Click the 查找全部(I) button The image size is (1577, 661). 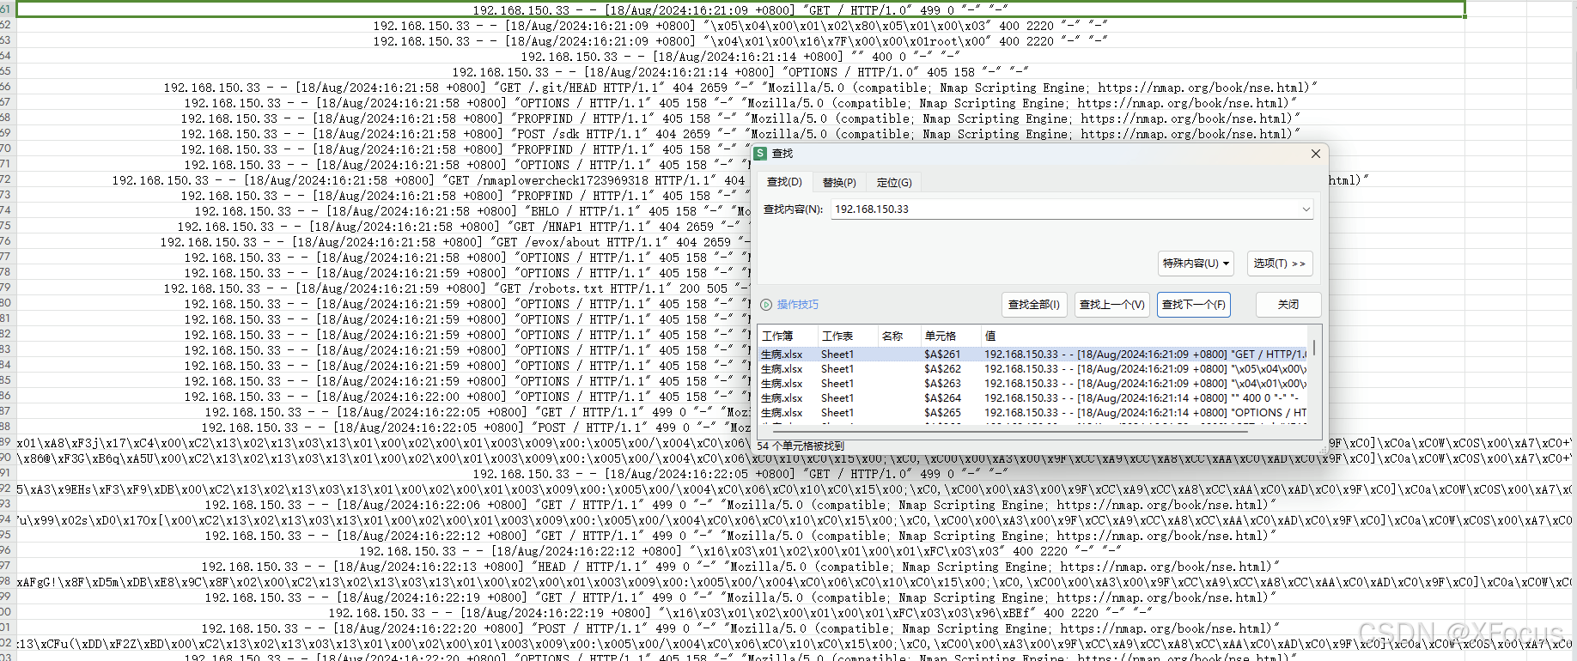[x=1033, y=305]
